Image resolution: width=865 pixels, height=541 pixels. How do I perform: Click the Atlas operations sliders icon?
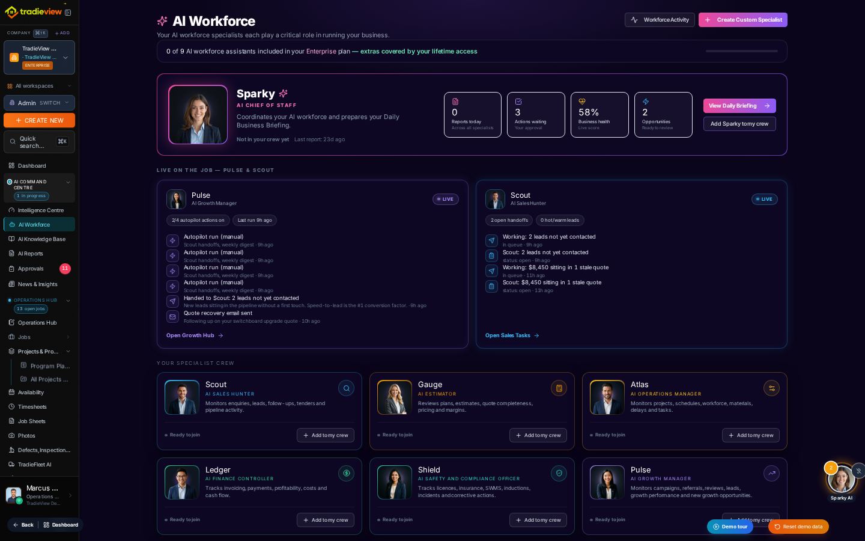pos(772,388)
